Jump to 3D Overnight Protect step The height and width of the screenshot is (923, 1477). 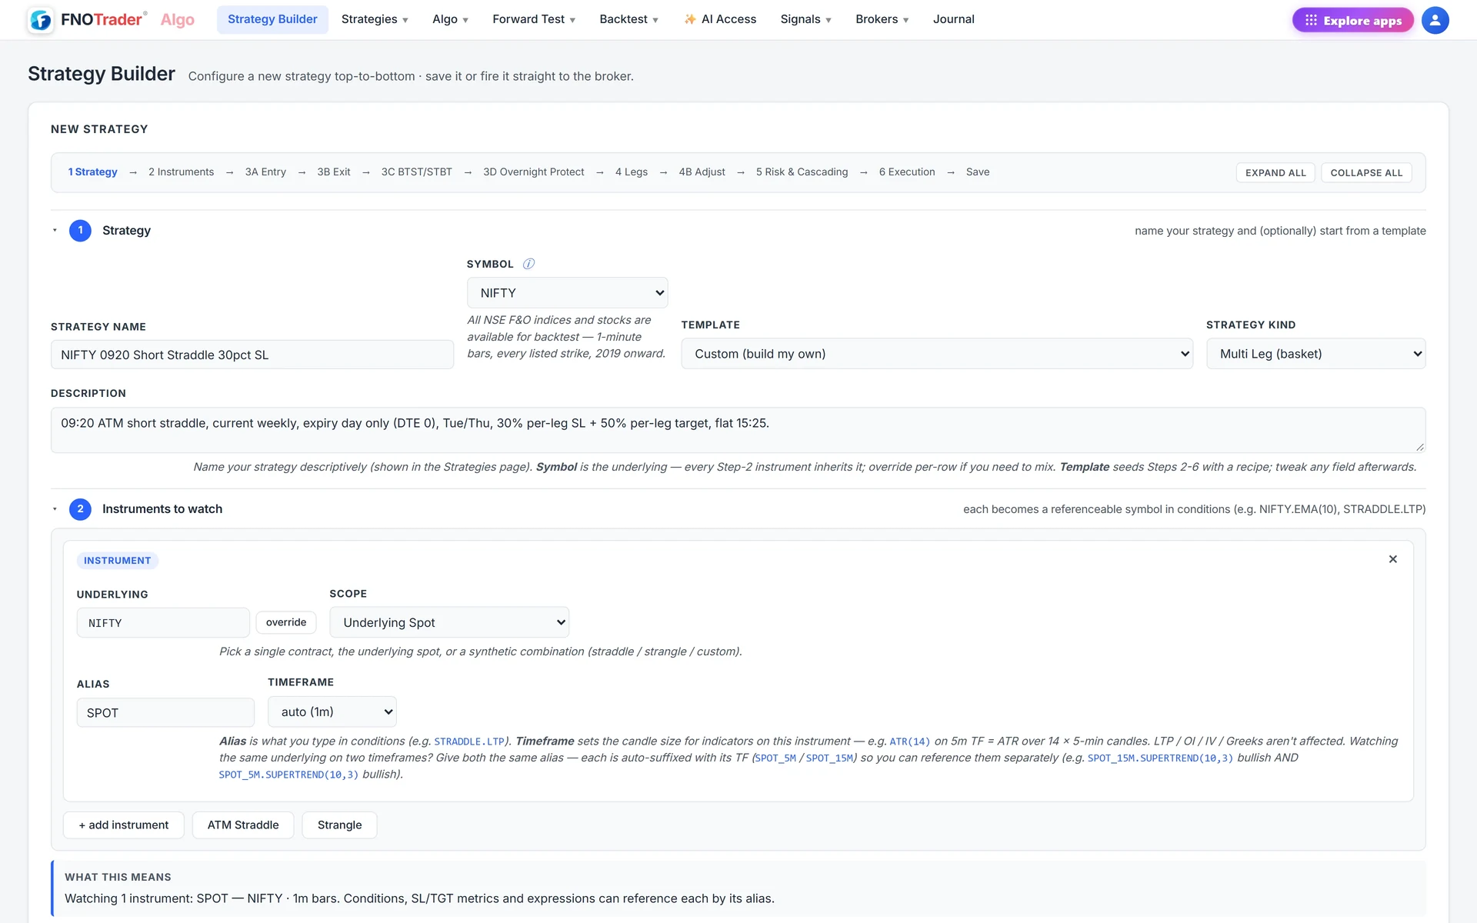534,172
